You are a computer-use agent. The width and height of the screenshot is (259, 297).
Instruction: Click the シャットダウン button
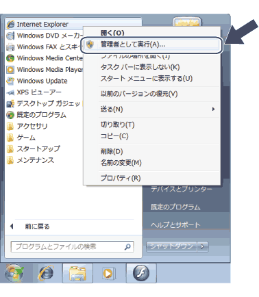point(171,246)
